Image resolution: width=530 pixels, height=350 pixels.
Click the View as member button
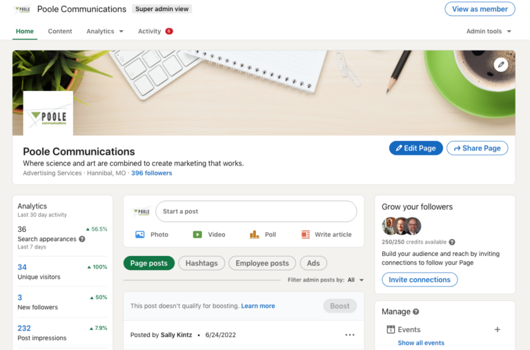pyautogui.click(x=480, y=9)
